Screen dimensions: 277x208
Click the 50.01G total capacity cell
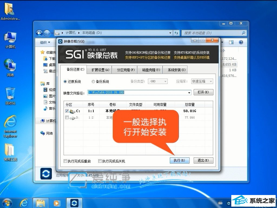(190, 111)
